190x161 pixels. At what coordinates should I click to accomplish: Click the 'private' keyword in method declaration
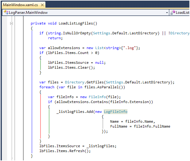[x=38, y=23]
